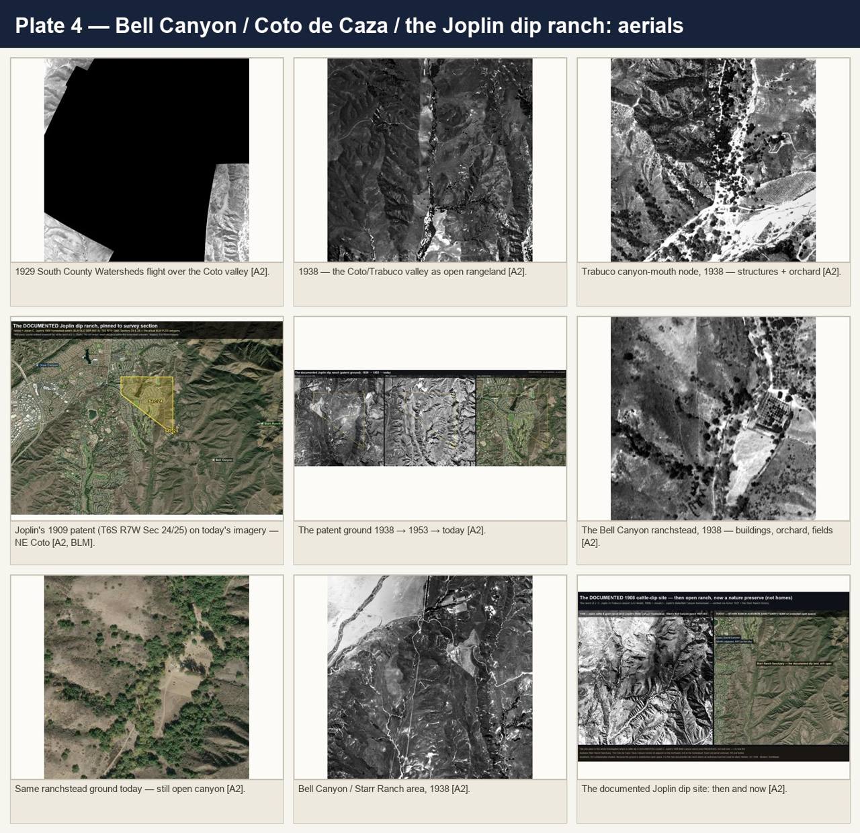Click the 1938 leftmost panel in the patent ground triptych
The height and width of the screenshot is (833, 860).
coord(339,421)
